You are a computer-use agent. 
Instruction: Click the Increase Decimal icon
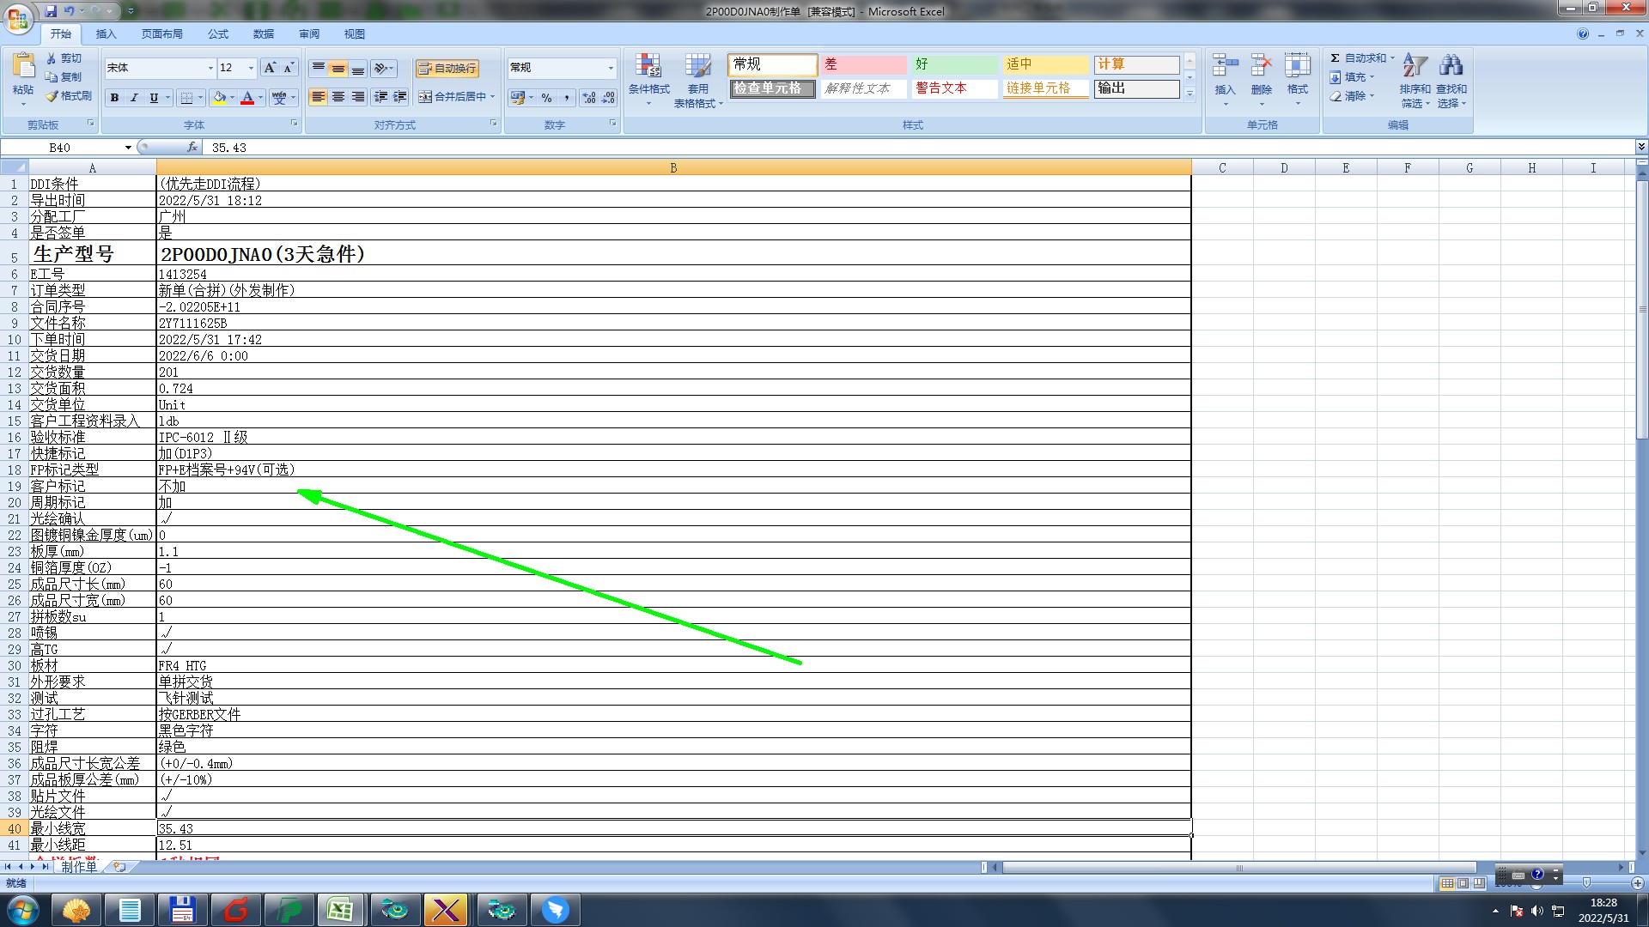point(588,98)
